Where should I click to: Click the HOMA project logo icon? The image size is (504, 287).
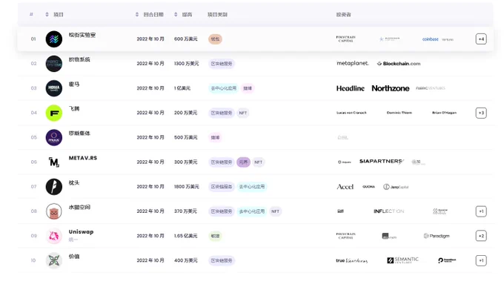53,88
